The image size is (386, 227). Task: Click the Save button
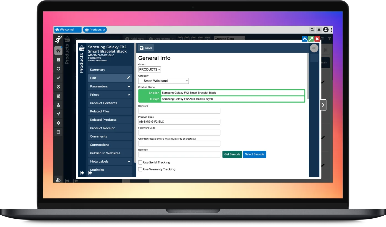[146, 48]
